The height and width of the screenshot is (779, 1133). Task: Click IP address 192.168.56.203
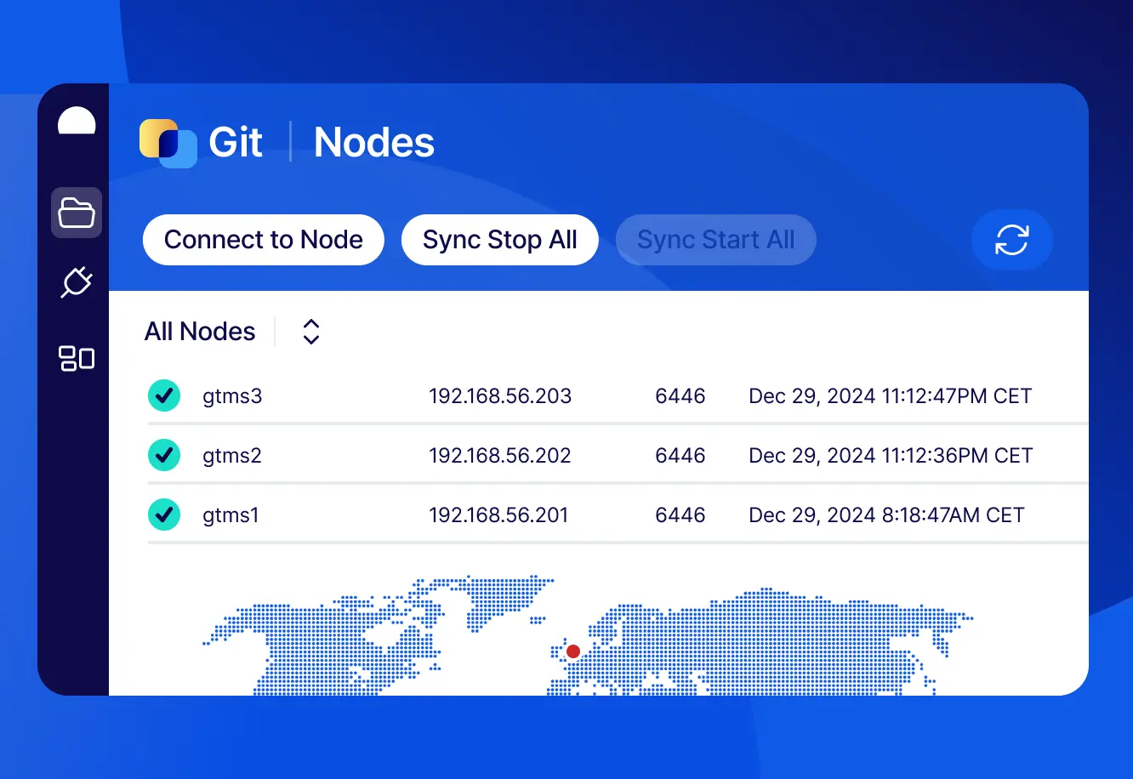[x=500, y=395]
